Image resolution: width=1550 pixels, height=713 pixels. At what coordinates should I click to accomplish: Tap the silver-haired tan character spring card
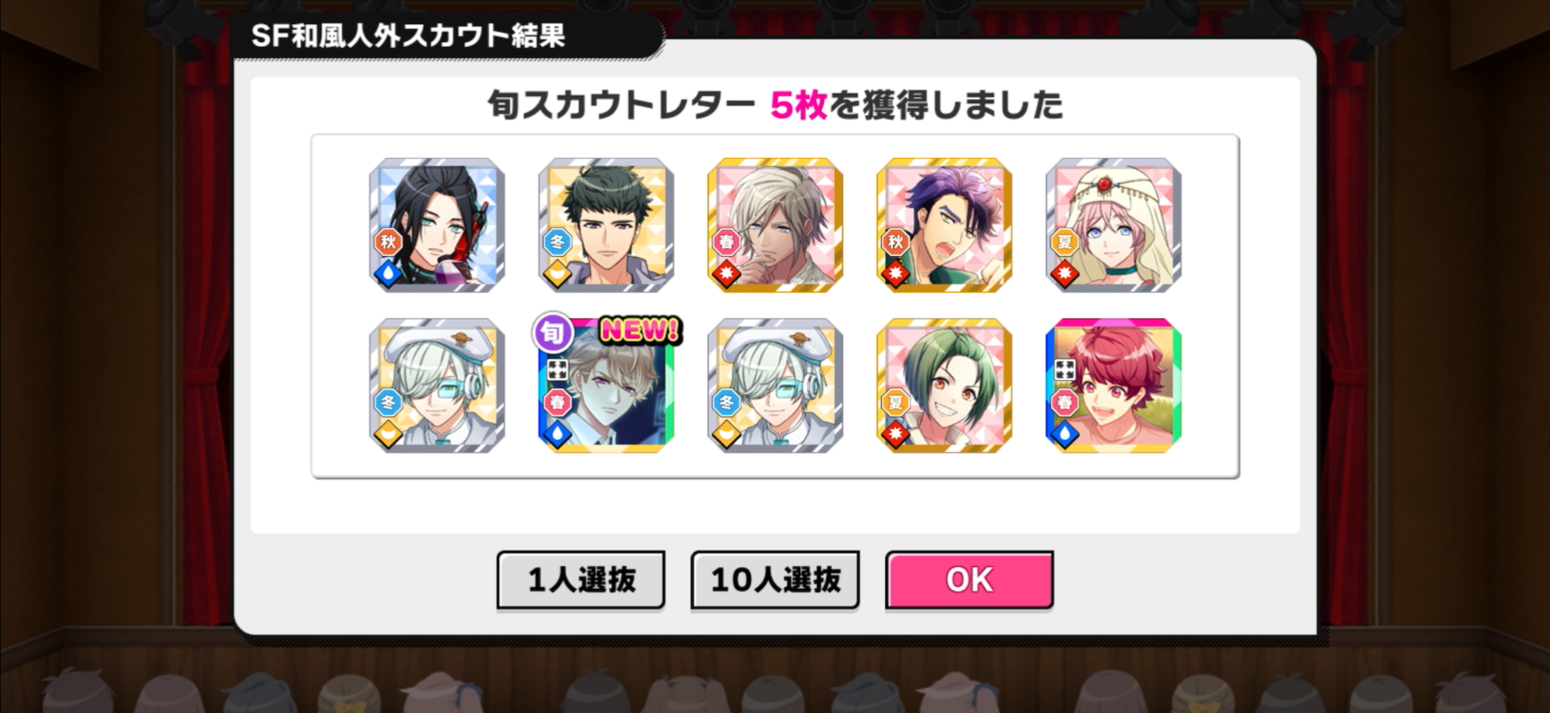coord(775,225)
